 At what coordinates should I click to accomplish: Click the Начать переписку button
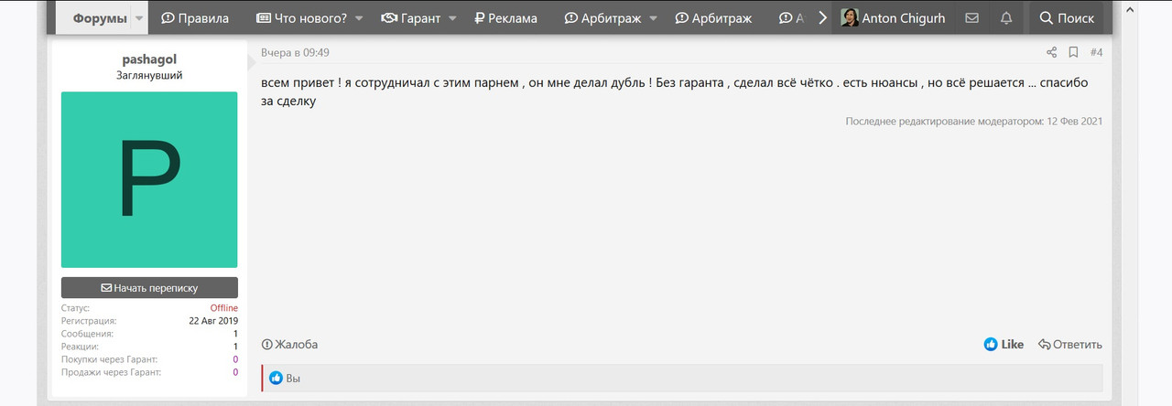pyautogui.click(x=149, y=287)
